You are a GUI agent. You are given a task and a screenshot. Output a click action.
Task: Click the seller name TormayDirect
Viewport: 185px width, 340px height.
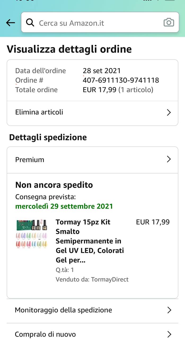point(110,279)
